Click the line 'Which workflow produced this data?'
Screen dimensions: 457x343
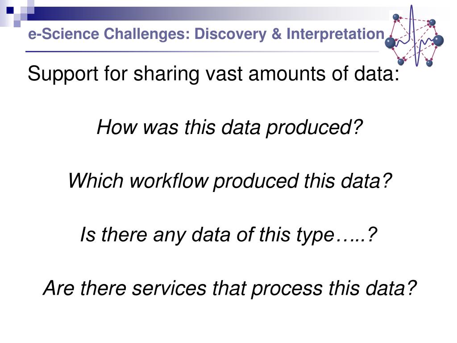tap(230, 181)
